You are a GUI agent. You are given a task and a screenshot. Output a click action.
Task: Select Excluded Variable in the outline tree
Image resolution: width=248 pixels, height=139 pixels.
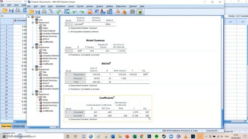(50, 89)
